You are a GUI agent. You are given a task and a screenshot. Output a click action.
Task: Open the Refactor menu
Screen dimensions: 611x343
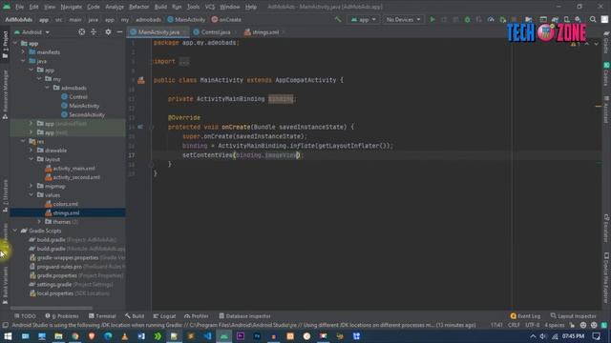tap(138, 7)
